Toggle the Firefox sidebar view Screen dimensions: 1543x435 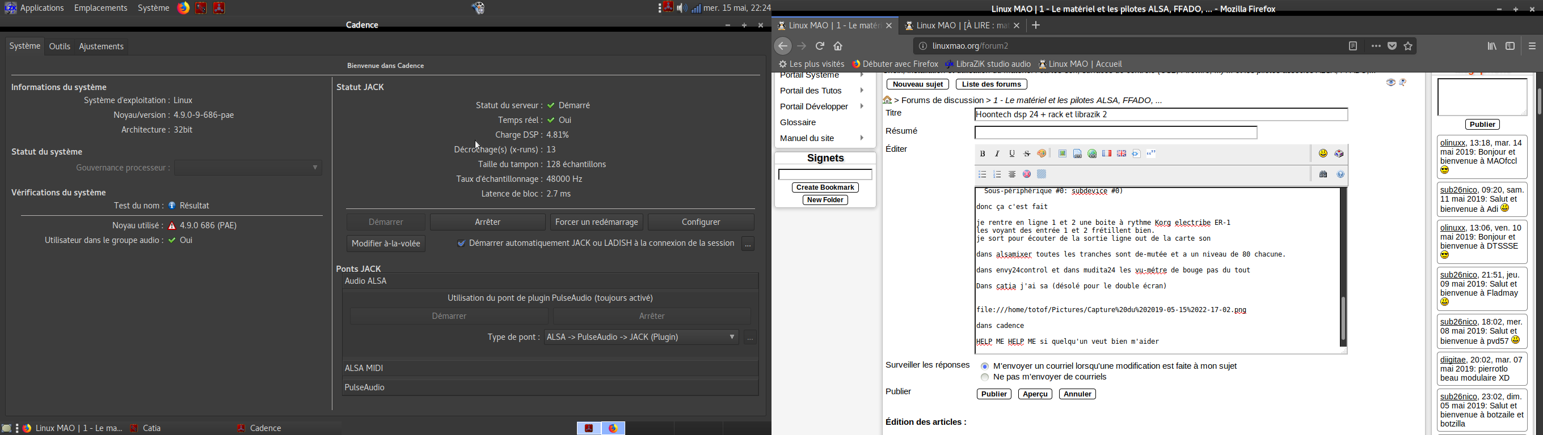coord(1511,46)
